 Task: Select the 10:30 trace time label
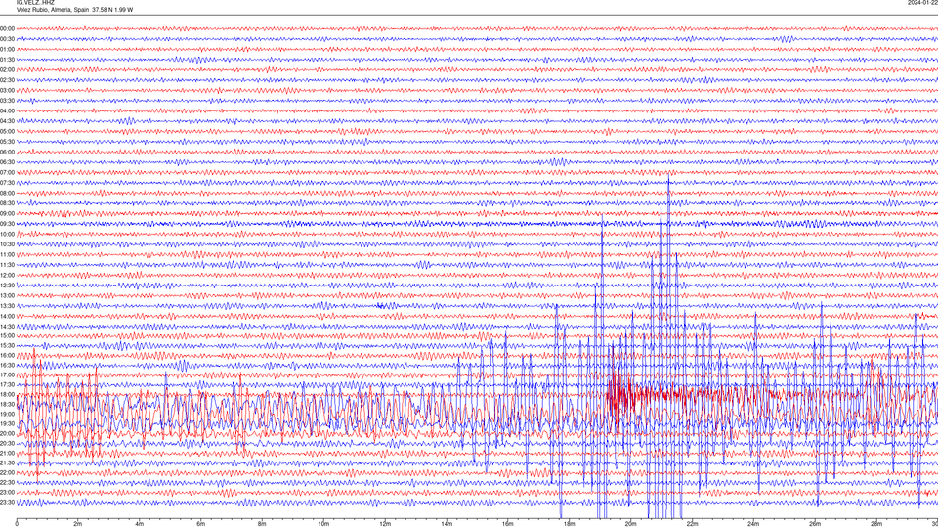7,244
